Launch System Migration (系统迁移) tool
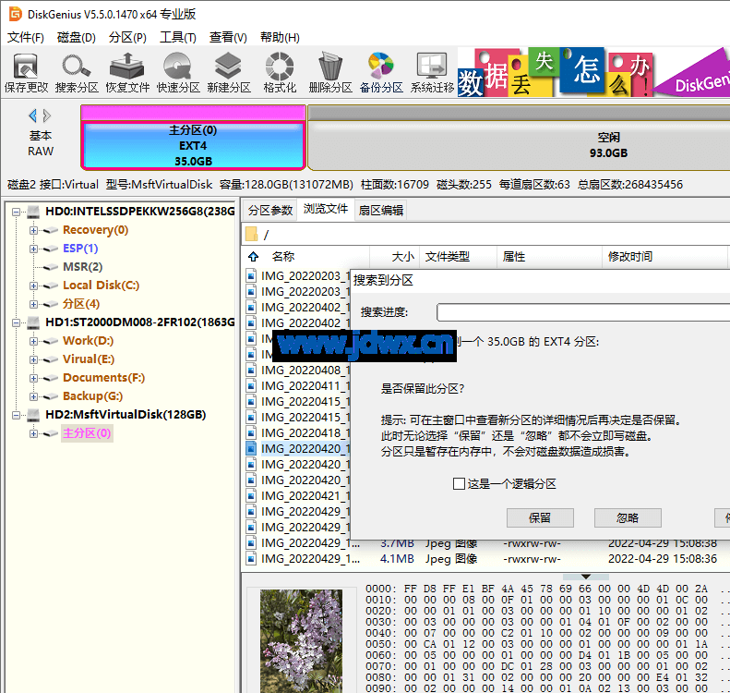The width and height of the screenshot is (730, 693). pos(432,73)
